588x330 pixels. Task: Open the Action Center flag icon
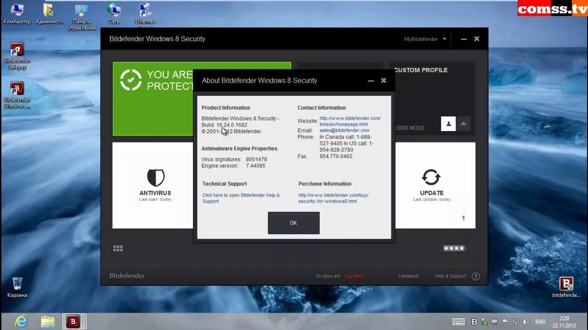[505, 322]
